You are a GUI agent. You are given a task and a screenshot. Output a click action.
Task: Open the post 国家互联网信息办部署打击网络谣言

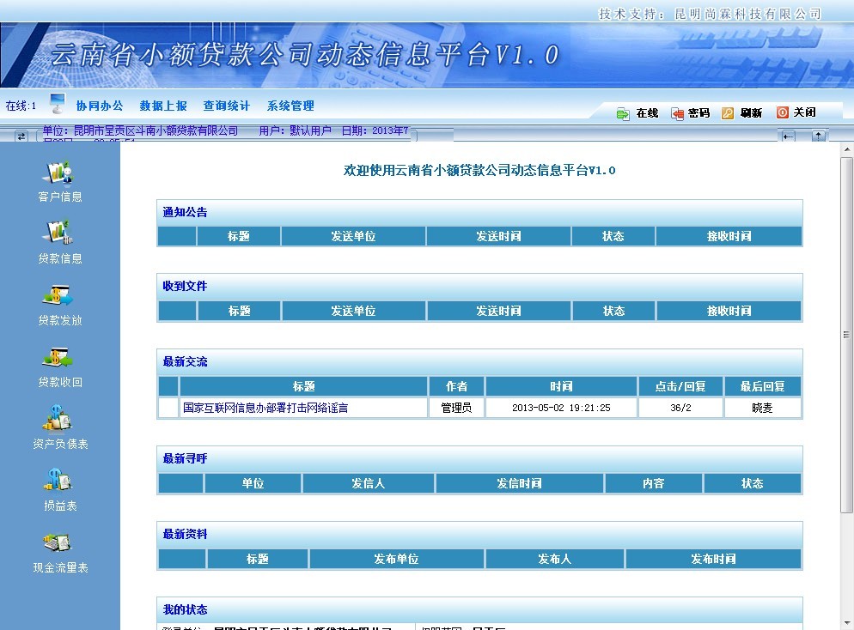click(265, 409)
